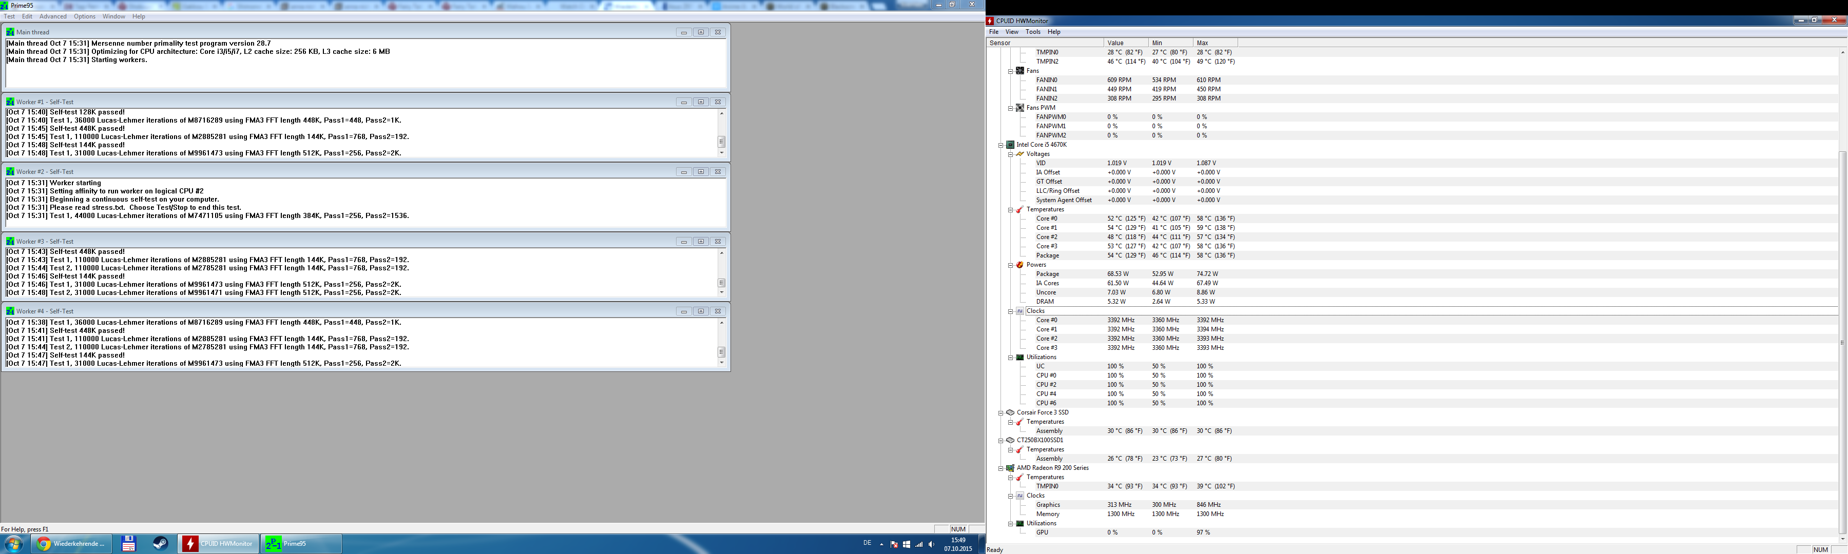Click the Intel Core i5 4670K chip icon
The width and height of the screenshot is (1848, 554).
tap(1010, 145)
